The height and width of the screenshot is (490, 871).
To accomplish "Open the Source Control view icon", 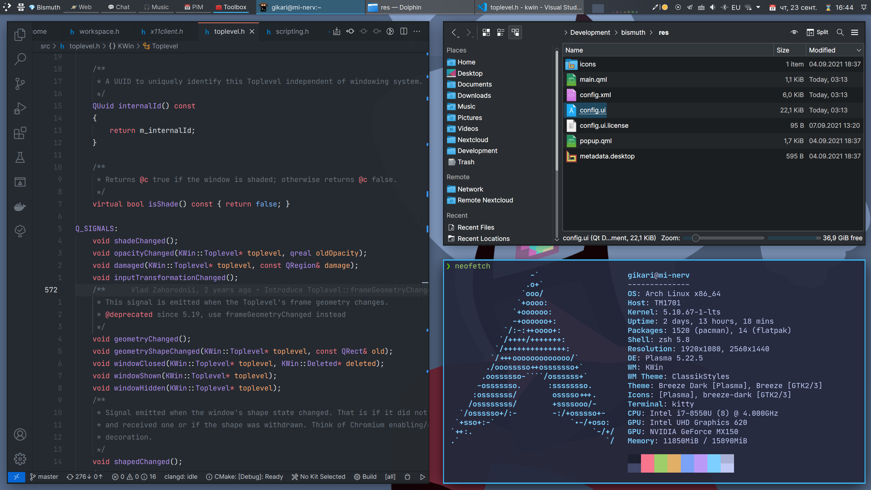I will pos(20,83).
